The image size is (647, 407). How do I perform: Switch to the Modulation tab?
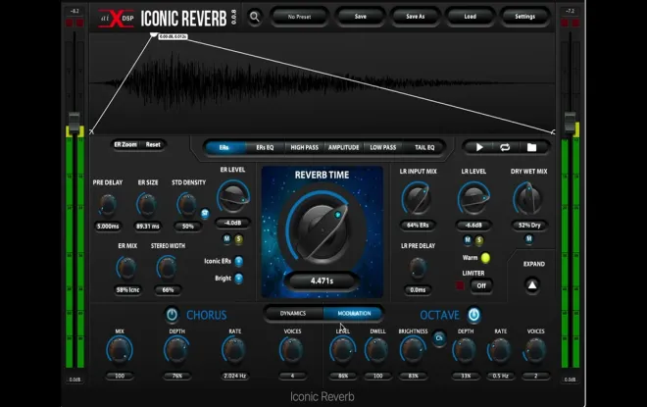[x=354, y=313]
